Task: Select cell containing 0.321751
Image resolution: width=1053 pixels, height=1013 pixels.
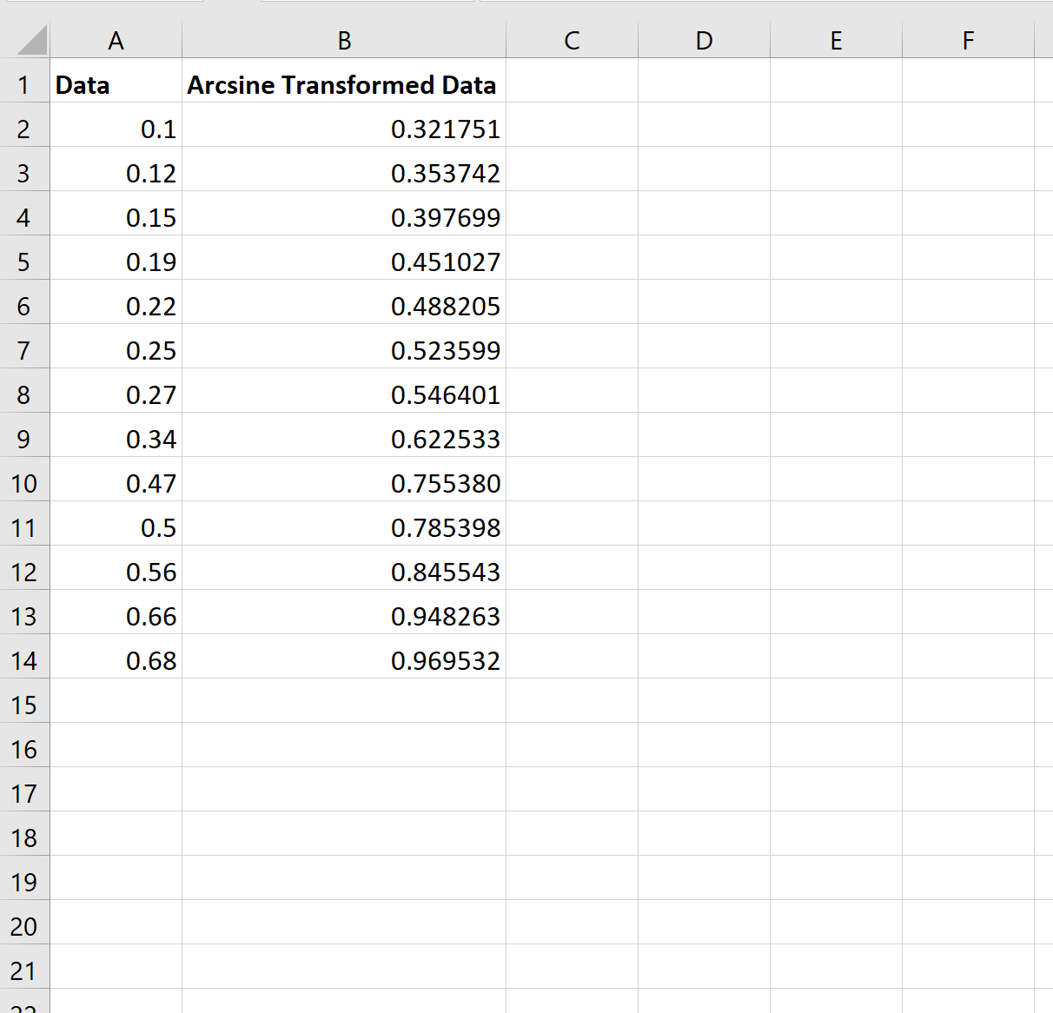Action: [x=344, y=129]
